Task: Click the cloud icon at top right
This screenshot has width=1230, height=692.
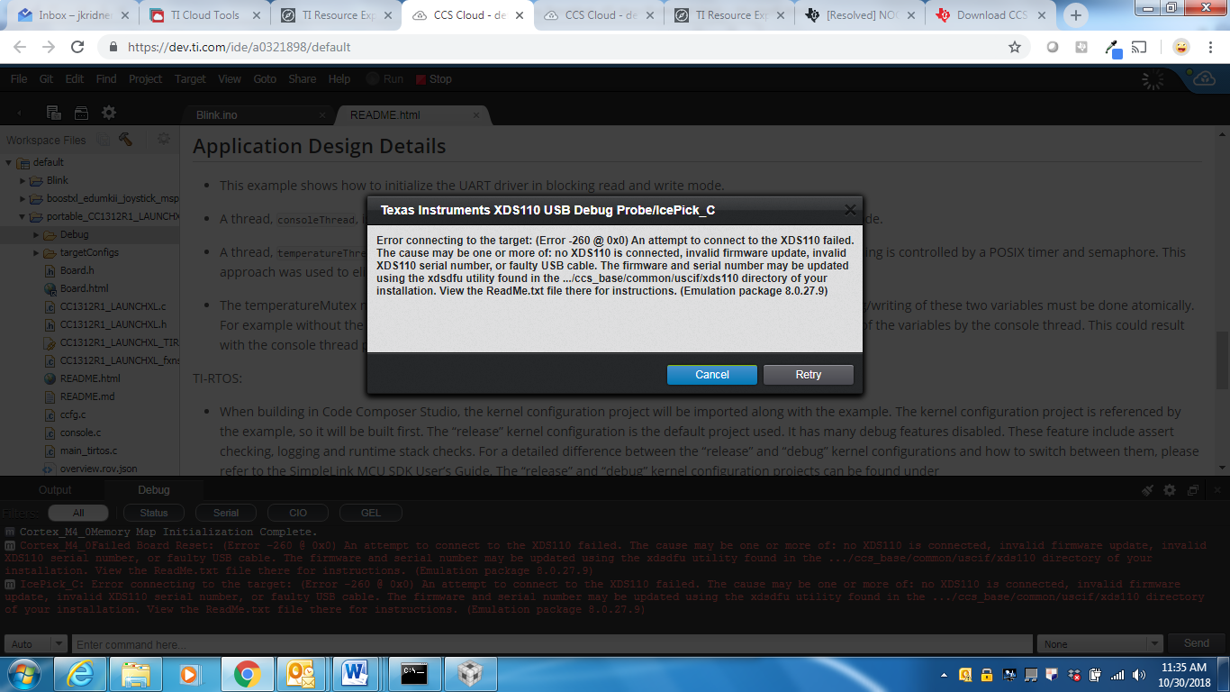Action: click(1203, 79)
